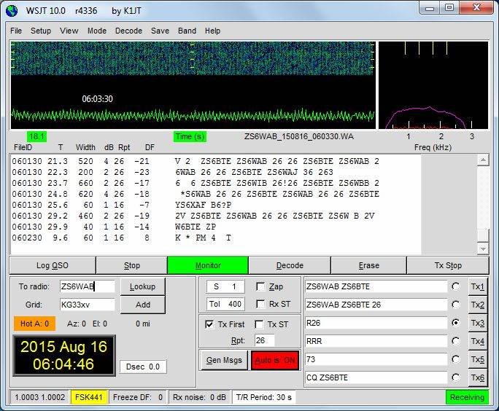The width and height of the screenshot is (499, 411).
Task: Click the To radio callsign field
Action: (x=88, y=286)
